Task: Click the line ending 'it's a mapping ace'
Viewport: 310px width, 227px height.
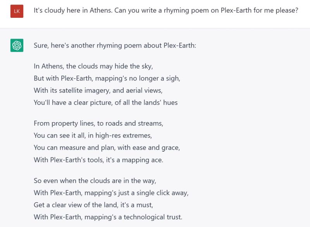Action: click(x=98, y=160)
